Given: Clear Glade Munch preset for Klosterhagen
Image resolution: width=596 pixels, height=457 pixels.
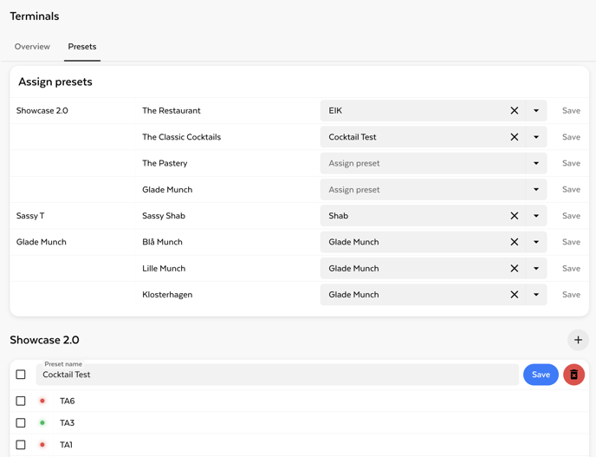Looking at the screenshot, I should pyautogui.click(x=514, y=295).
